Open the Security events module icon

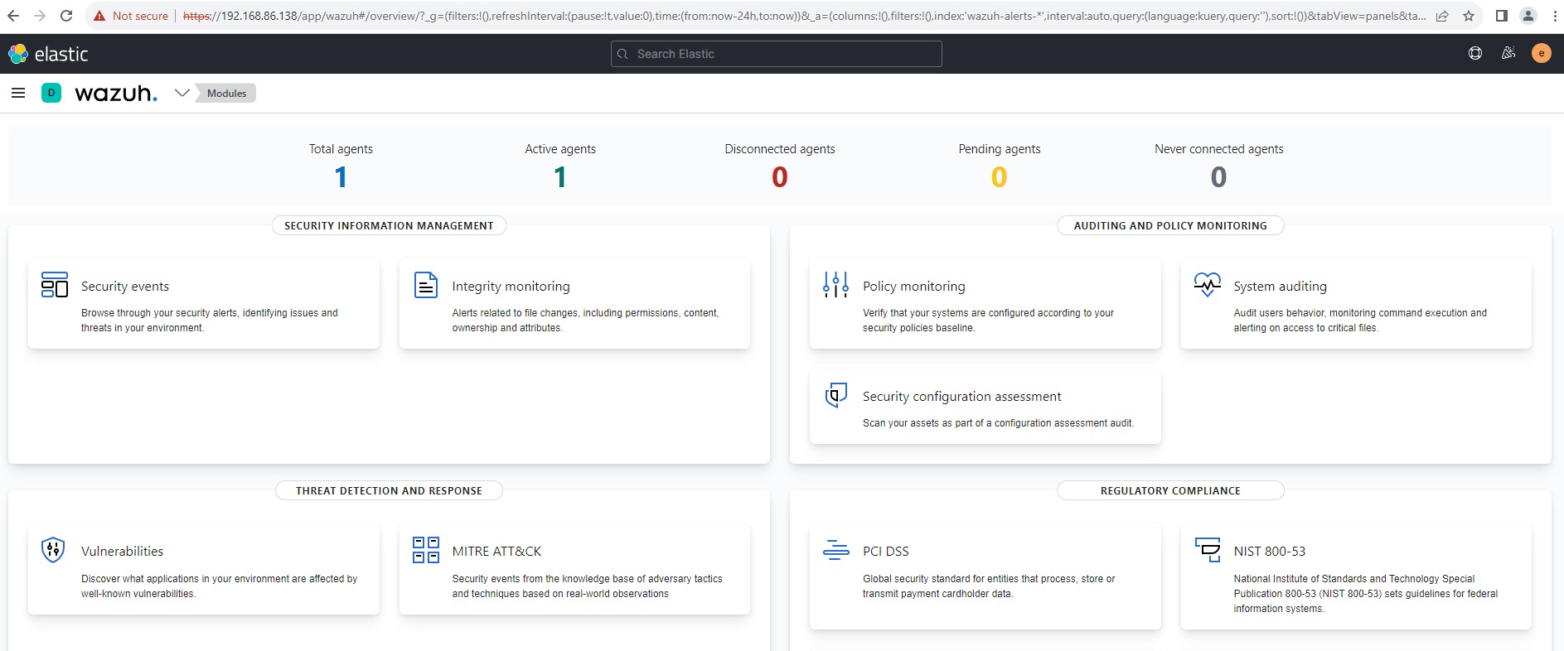tap(55, 285)
